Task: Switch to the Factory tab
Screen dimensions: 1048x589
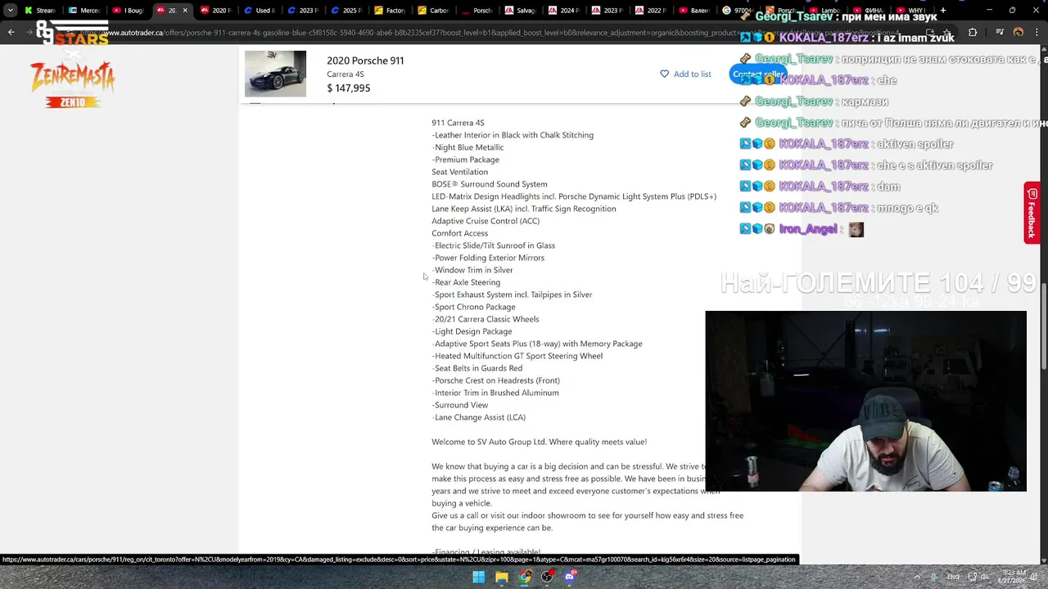Action: 391,11
